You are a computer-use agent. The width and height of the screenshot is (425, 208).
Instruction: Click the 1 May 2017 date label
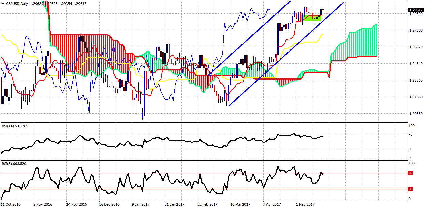pyautogui.click(x=305, y=204)
